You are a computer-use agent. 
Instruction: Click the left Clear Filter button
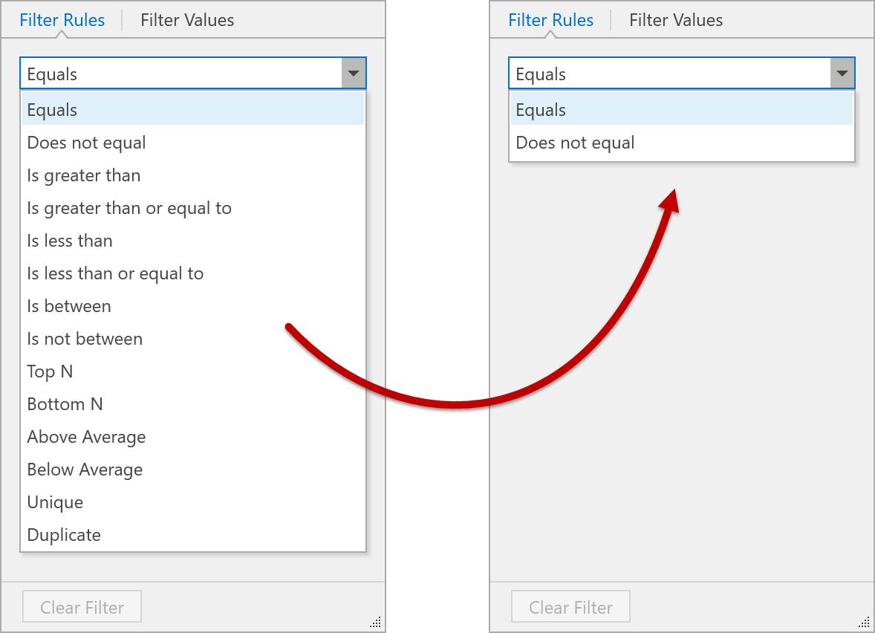[x=82, y=607]
